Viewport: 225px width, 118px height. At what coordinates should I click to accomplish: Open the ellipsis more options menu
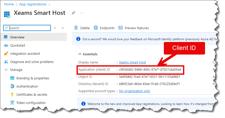82,13
